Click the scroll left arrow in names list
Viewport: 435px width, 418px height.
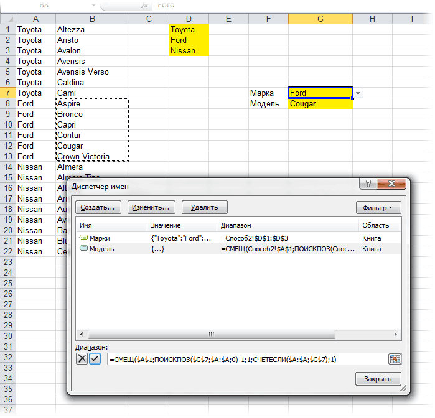pyautogui.click(x=82, y=334)
